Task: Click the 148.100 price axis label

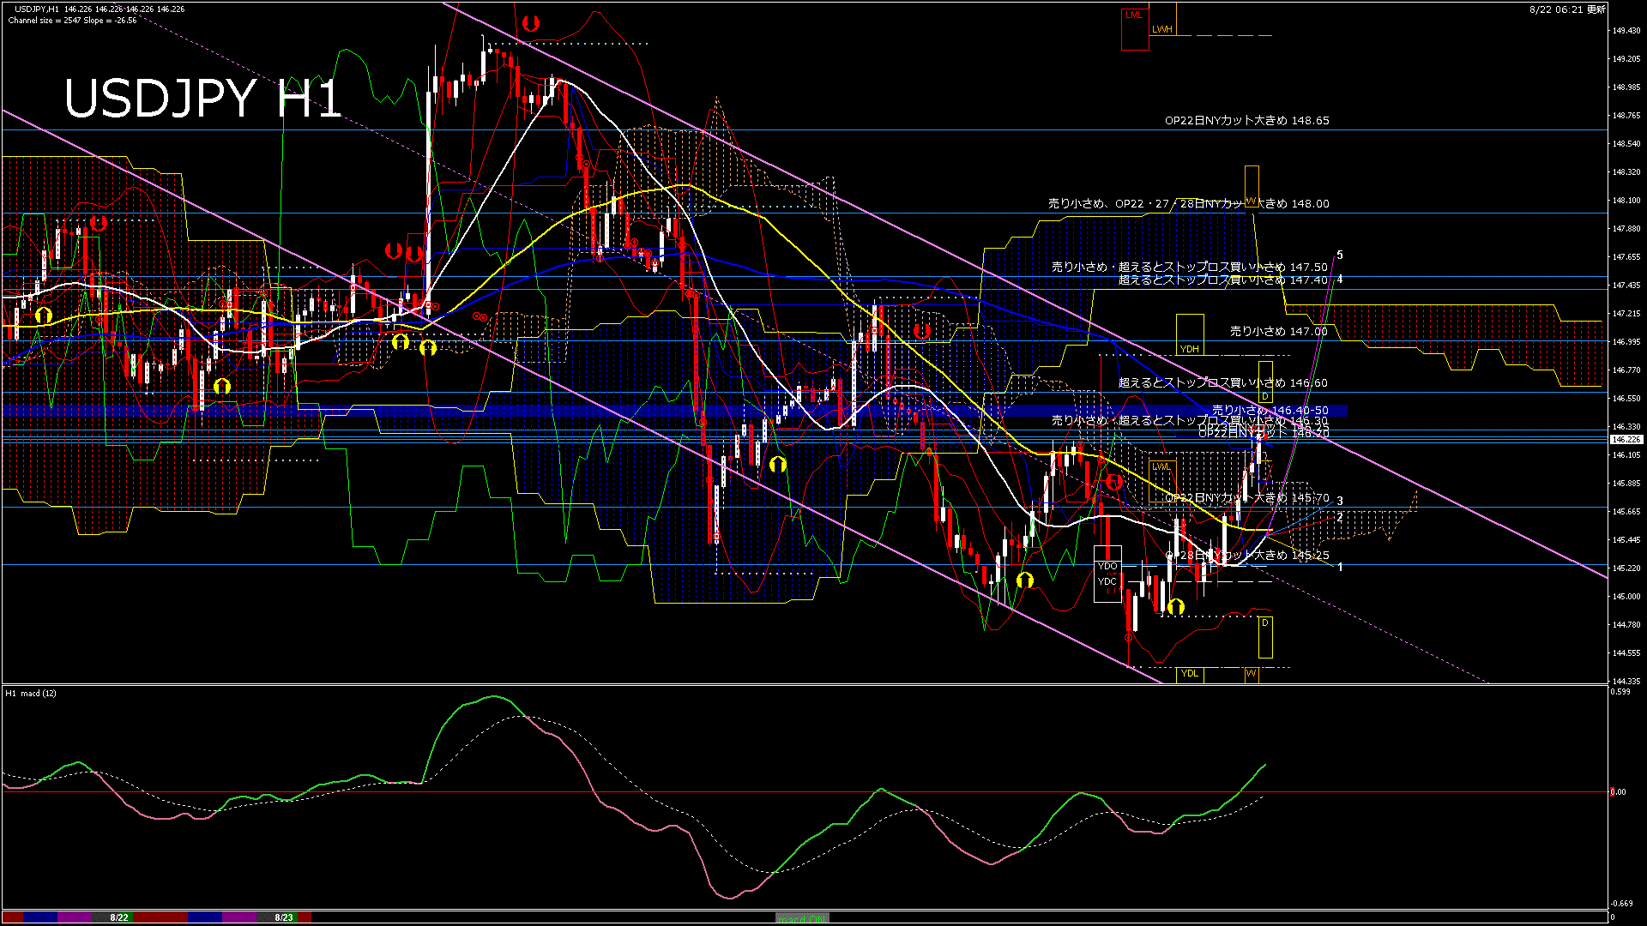Action: 1626,201
